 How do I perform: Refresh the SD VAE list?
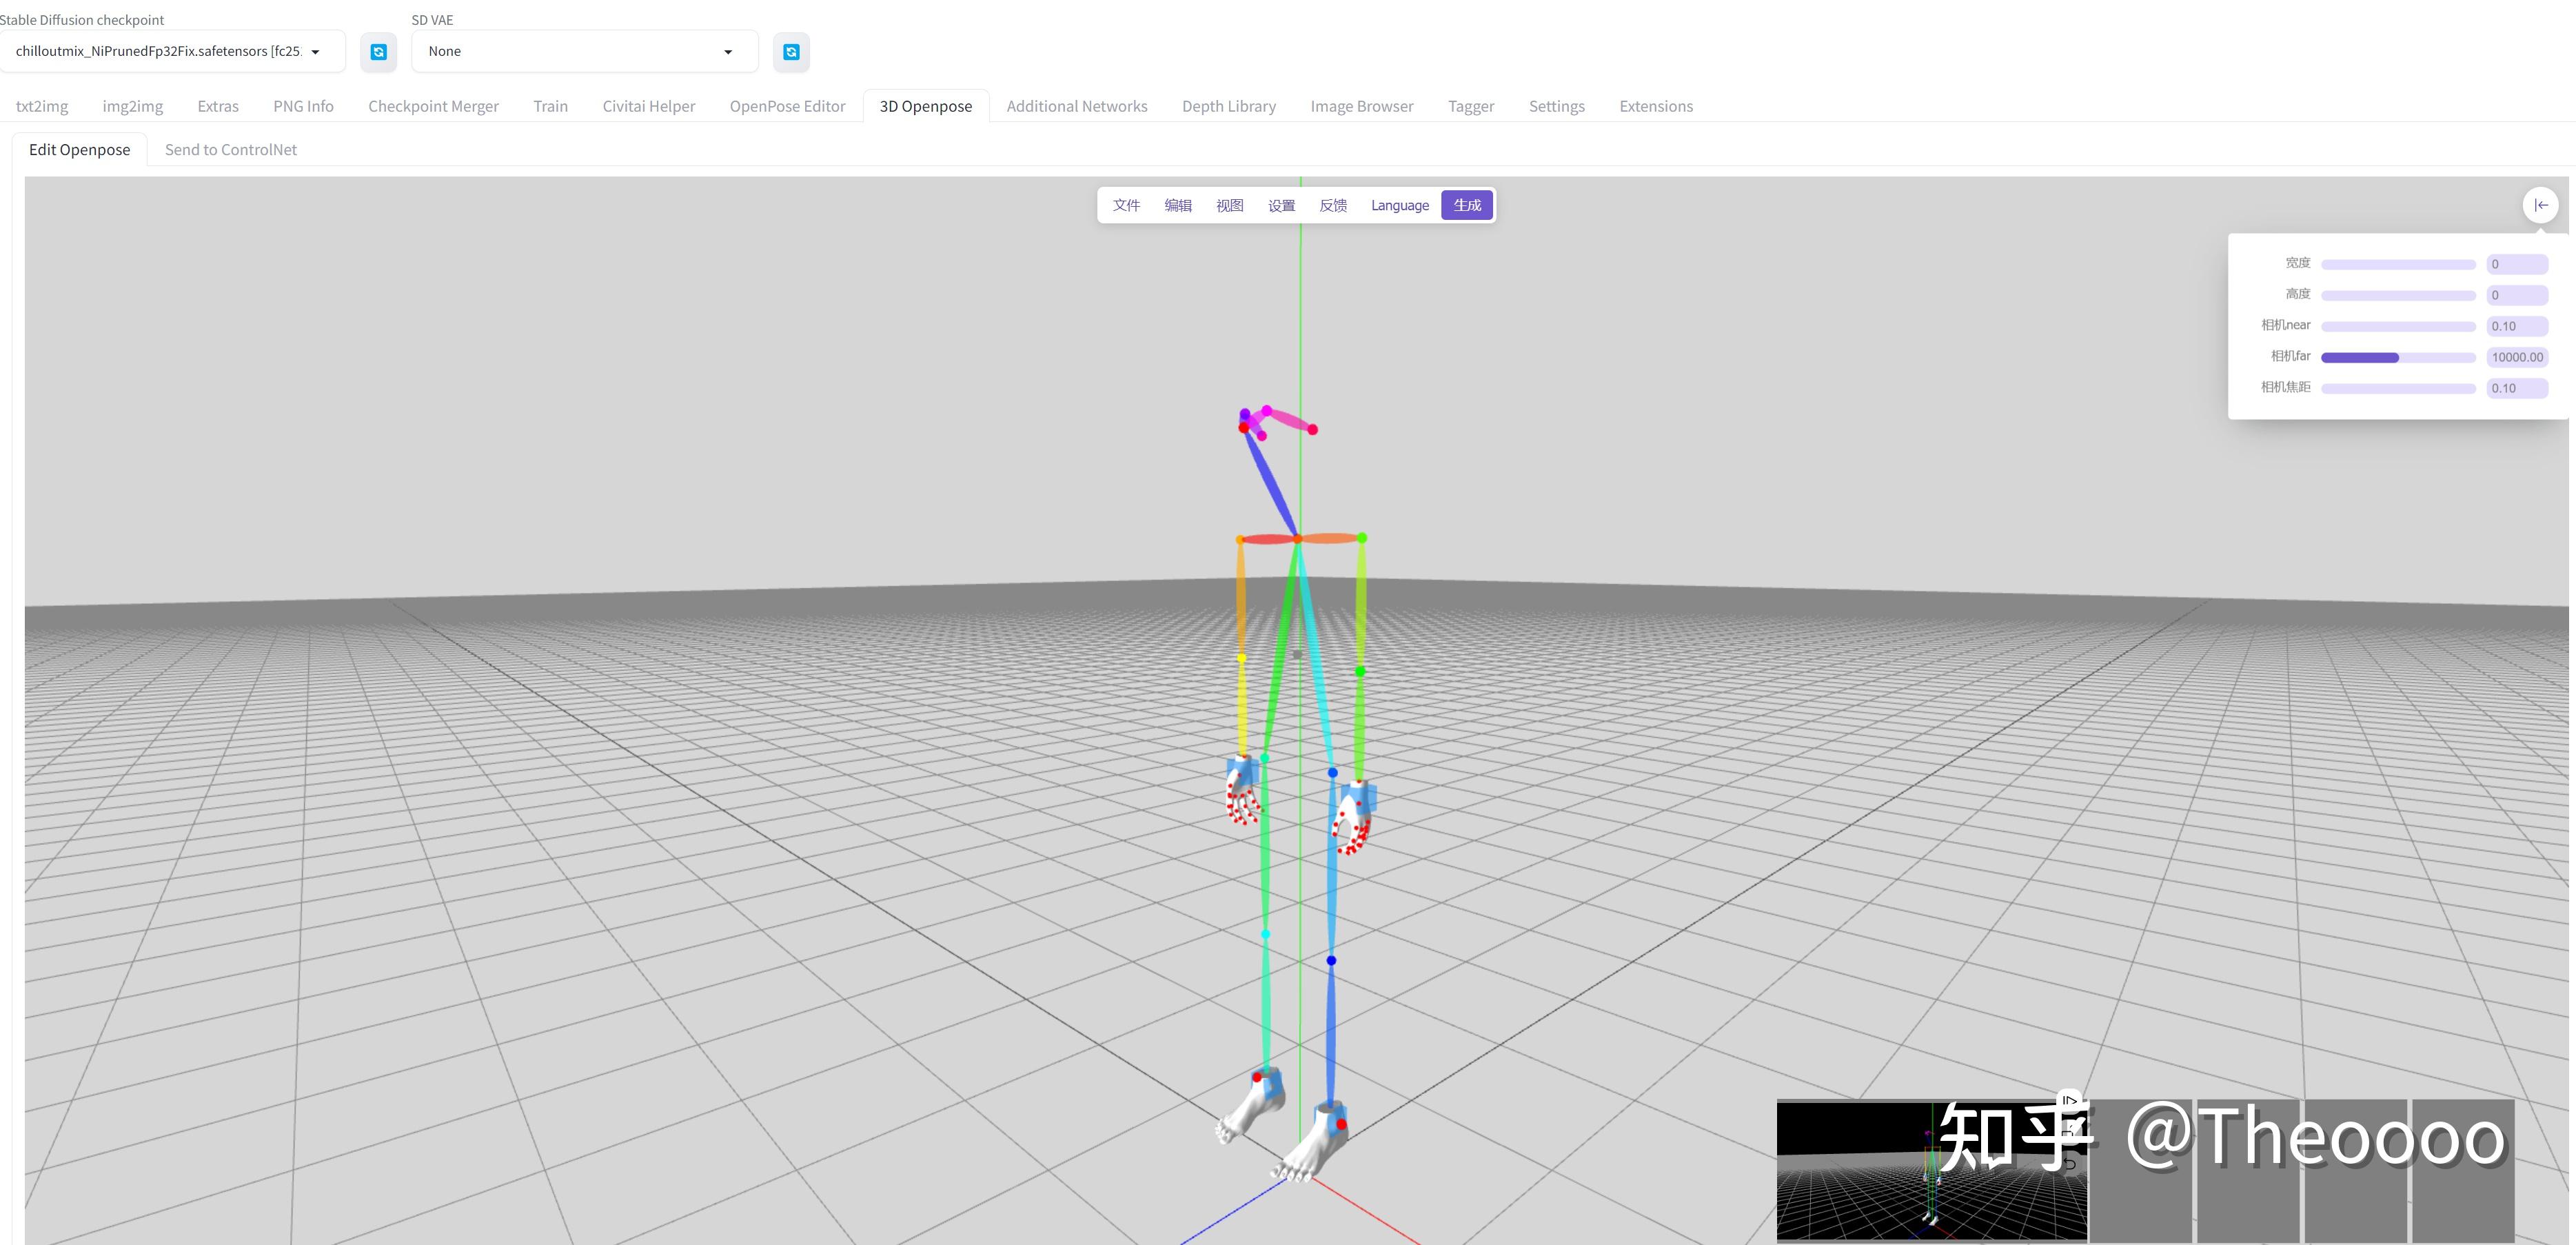click(x=791, y=52)
